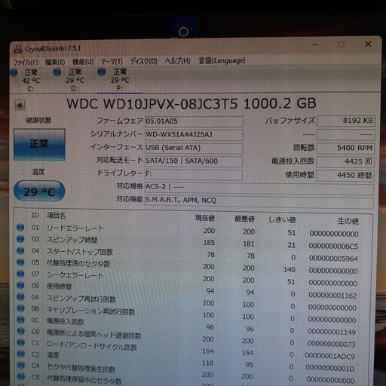Click the 生の値 column header
This screenshot has width=386, height=386.
[x=348, y=221]
